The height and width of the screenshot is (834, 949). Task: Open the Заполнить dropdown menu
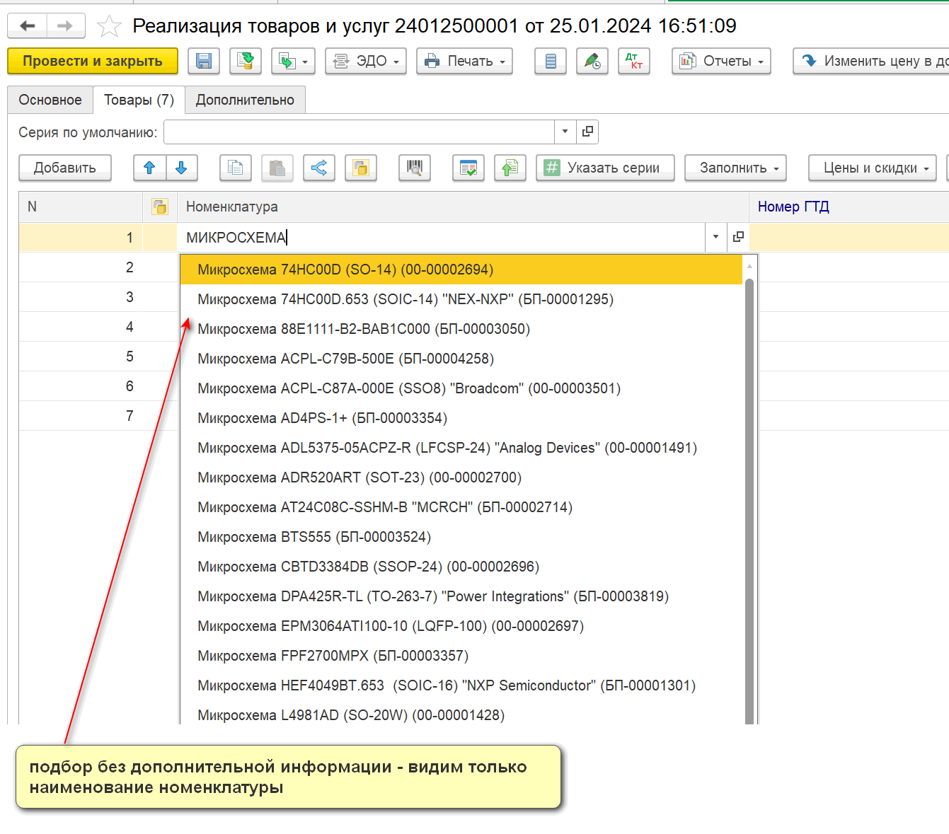[x=735, y=168]
